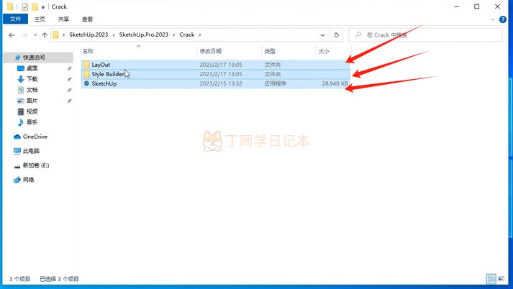The height and width of the screenshot is (289, 513).
Task: Open 新加卷 (E:) drive
Action: [36, 165]
